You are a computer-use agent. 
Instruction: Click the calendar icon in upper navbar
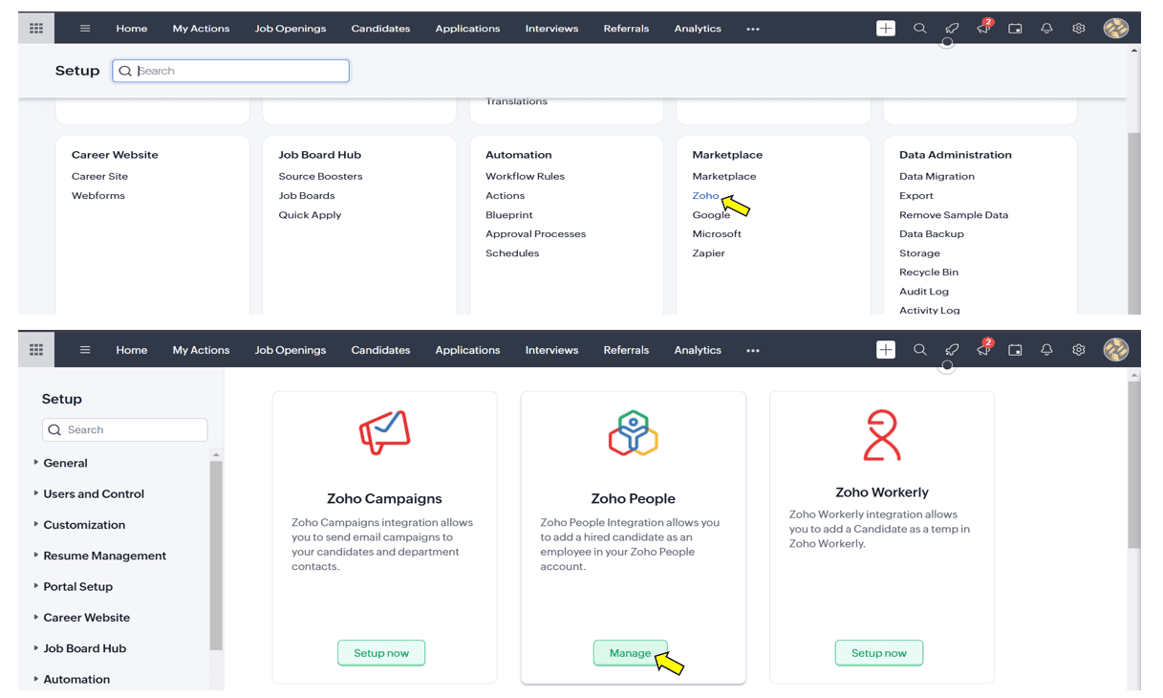pos(1015,29)
